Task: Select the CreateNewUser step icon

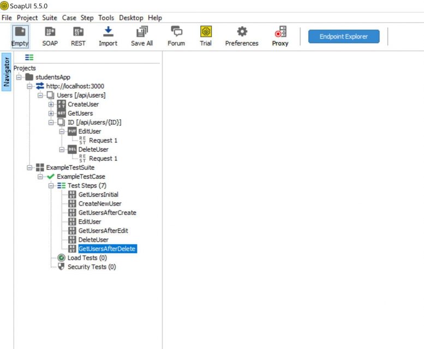Action: (72, 203)
